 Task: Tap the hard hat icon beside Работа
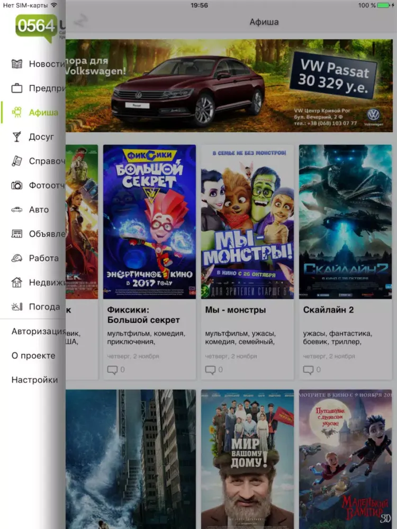click(17, 258)
